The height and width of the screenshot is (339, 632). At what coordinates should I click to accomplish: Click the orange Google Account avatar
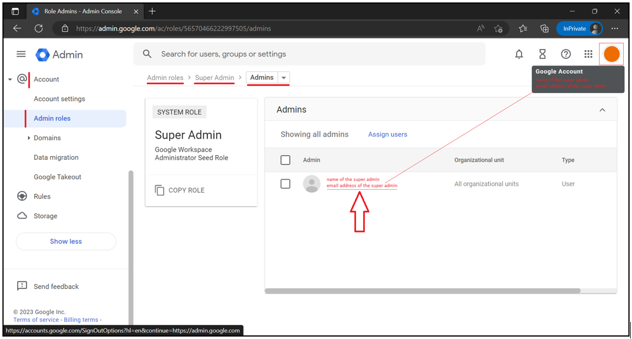point(611,54)
